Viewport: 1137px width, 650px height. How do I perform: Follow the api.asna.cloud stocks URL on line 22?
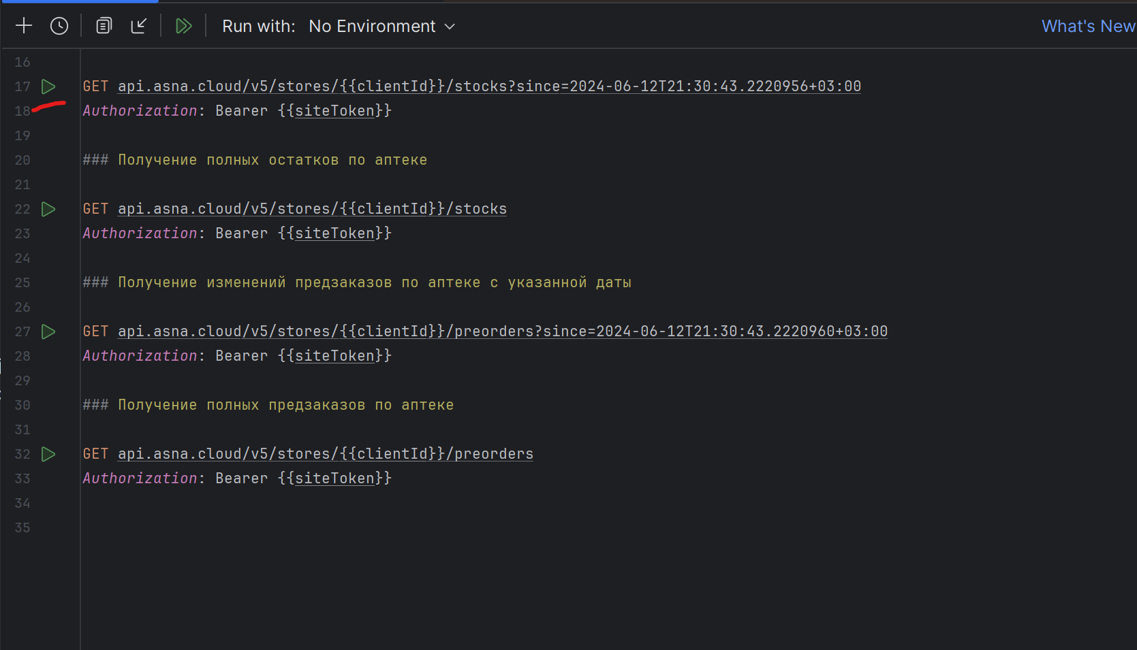pyautogui.click(x=312, y=209)
